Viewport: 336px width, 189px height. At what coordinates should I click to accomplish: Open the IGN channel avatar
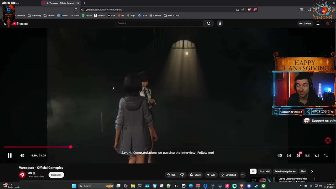(22, 175)
